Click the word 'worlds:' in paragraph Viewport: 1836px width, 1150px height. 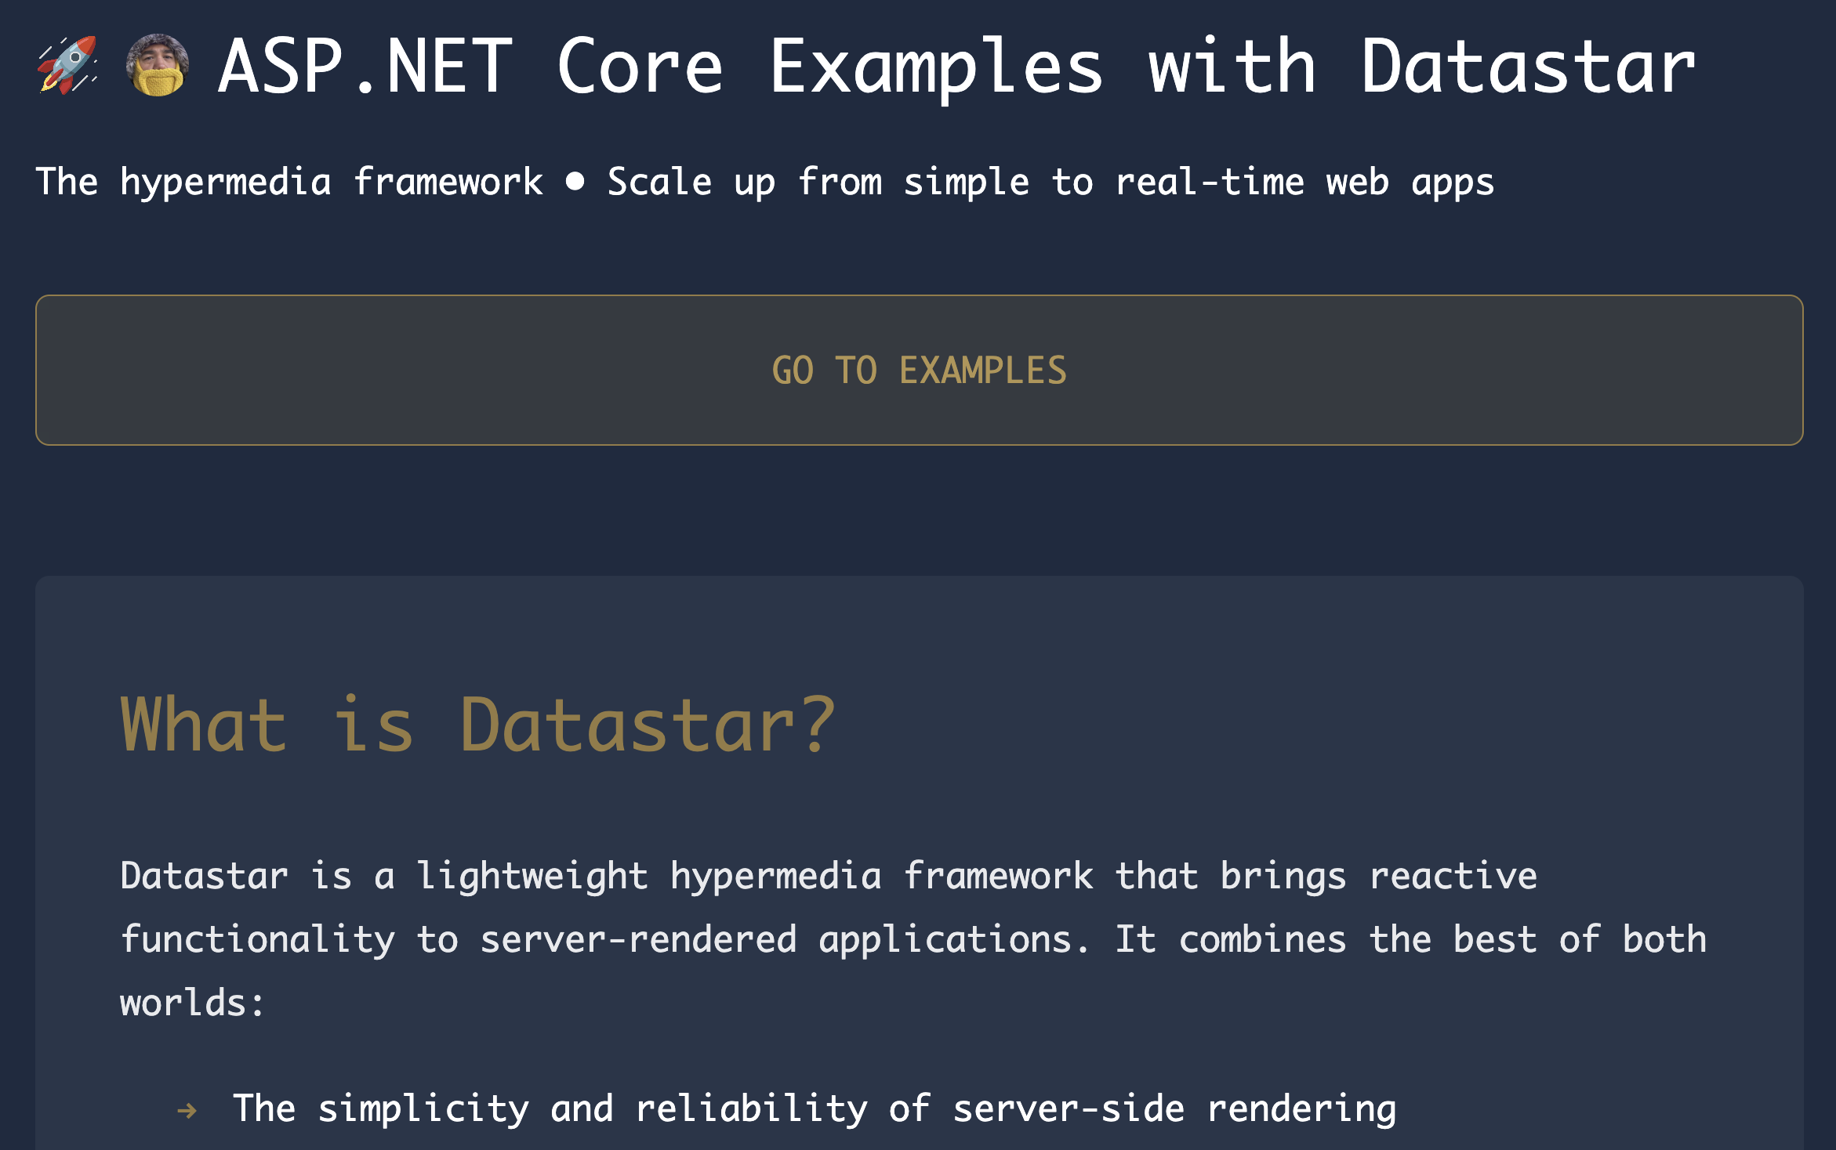point(192,1003)
